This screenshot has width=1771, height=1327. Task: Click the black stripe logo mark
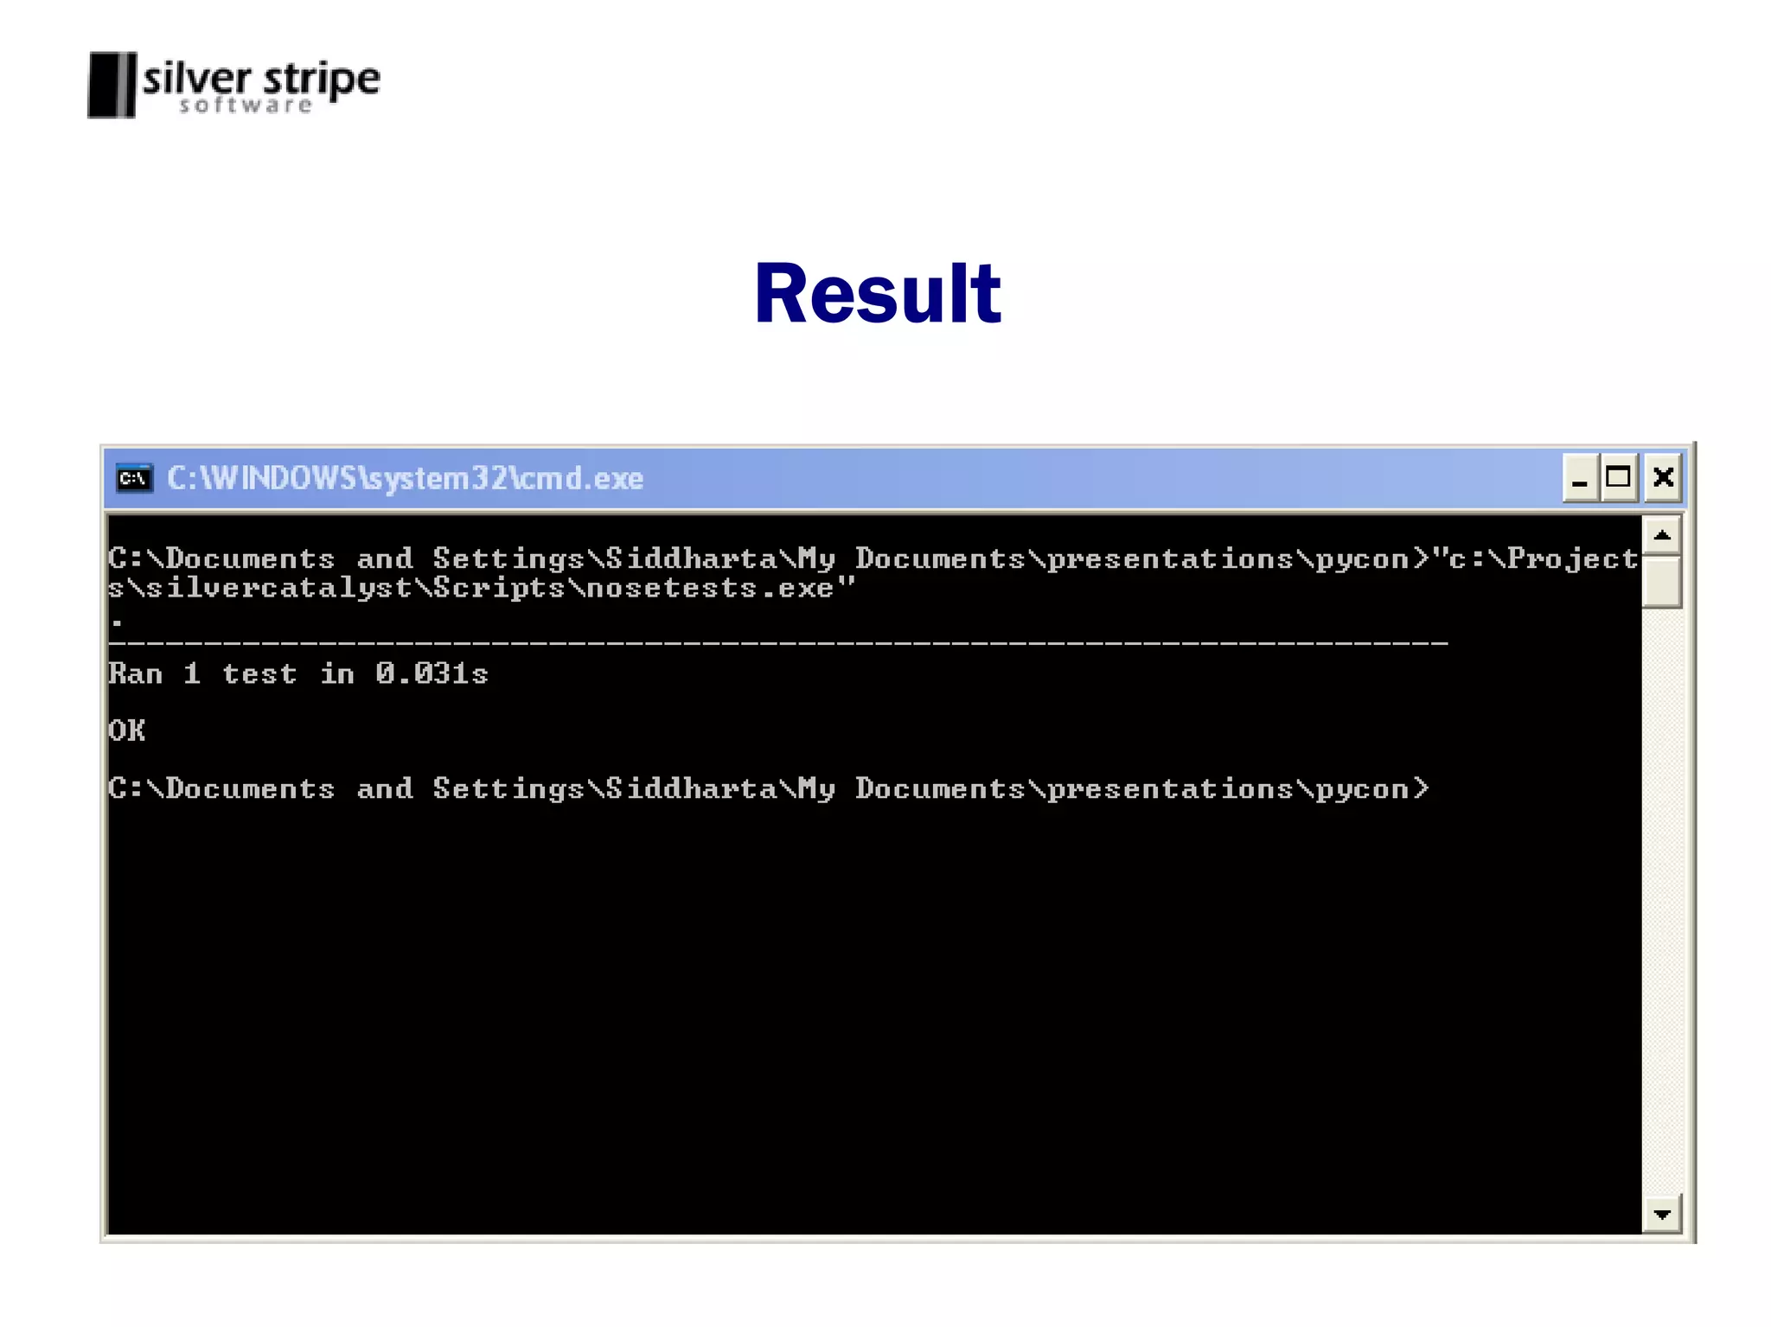(x=112, y=85)
